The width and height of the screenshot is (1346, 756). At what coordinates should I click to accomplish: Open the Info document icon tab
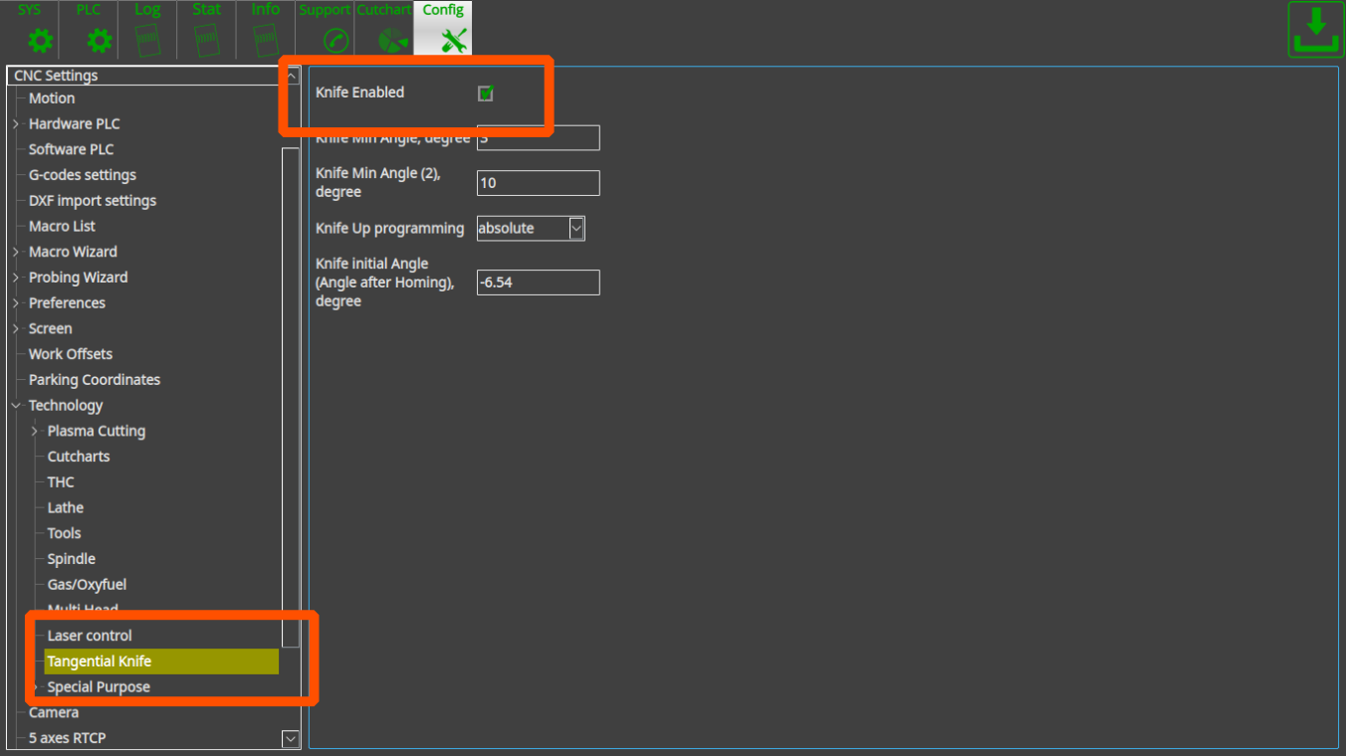click(x=265, y=29)
